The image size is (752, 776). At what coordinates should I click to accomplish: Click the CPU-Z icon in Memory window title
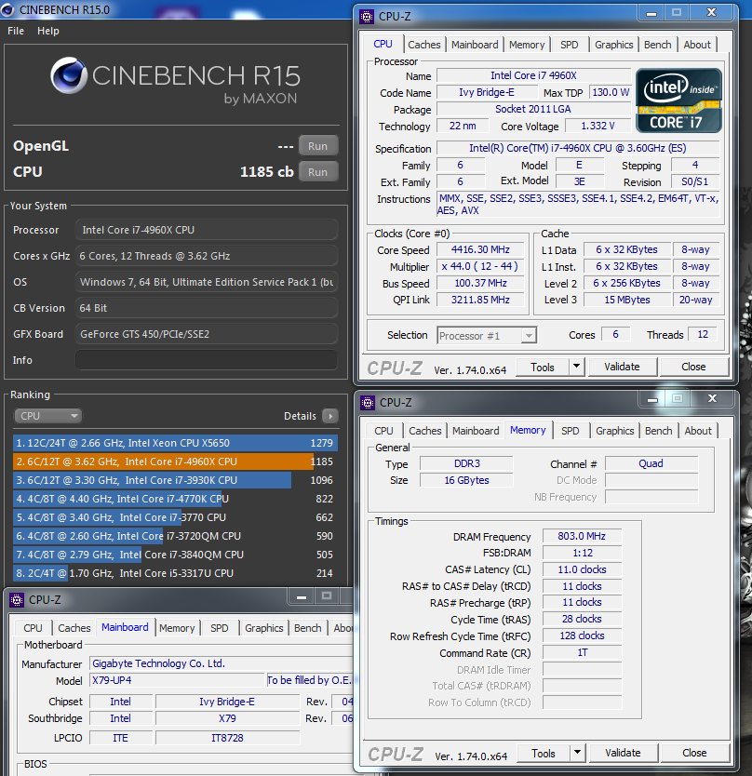tap(368, 403)
